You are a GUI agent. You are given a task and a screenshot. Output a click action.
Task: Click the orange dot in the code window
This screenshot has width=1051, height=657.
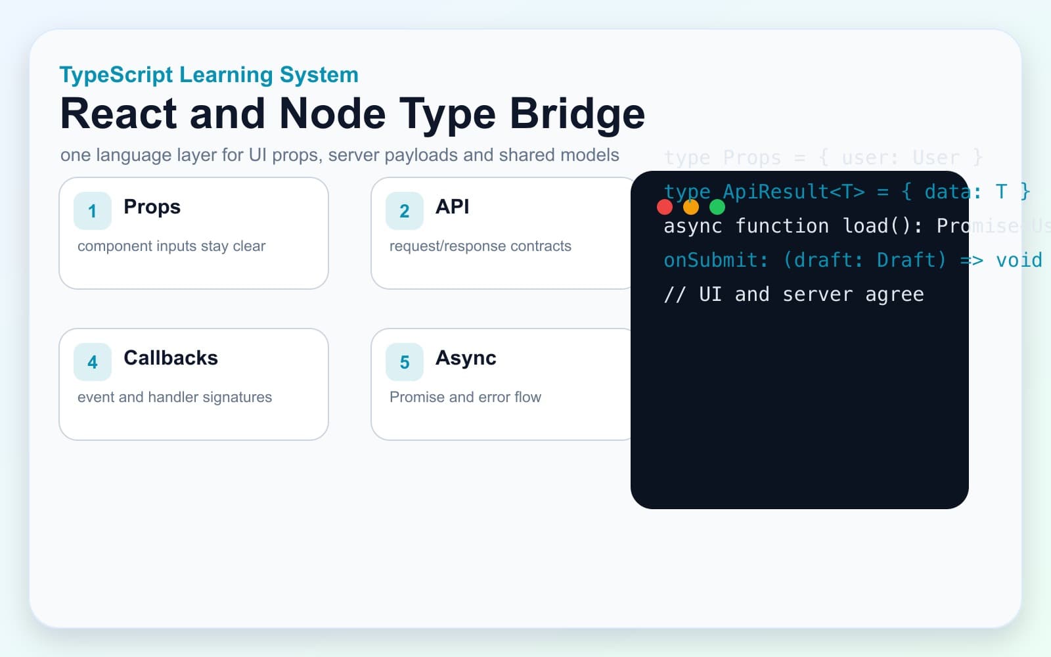691,208
